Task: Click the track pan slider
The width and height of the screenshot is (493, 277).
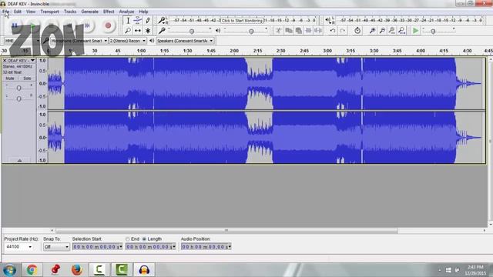Action: coord(18,98)
